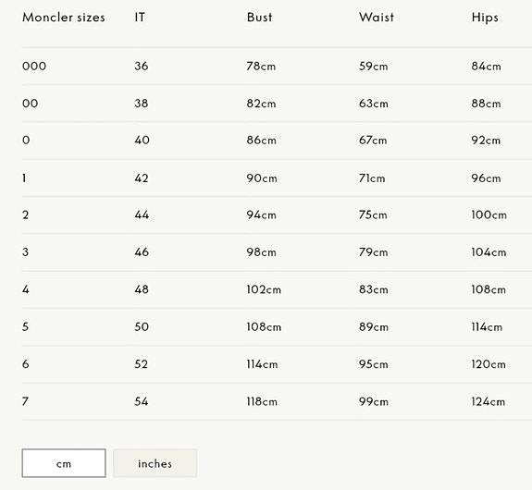The height and width of the screenshot is (490, 532).
Task: Click IT size 40 cell
Action: point(142,140)
